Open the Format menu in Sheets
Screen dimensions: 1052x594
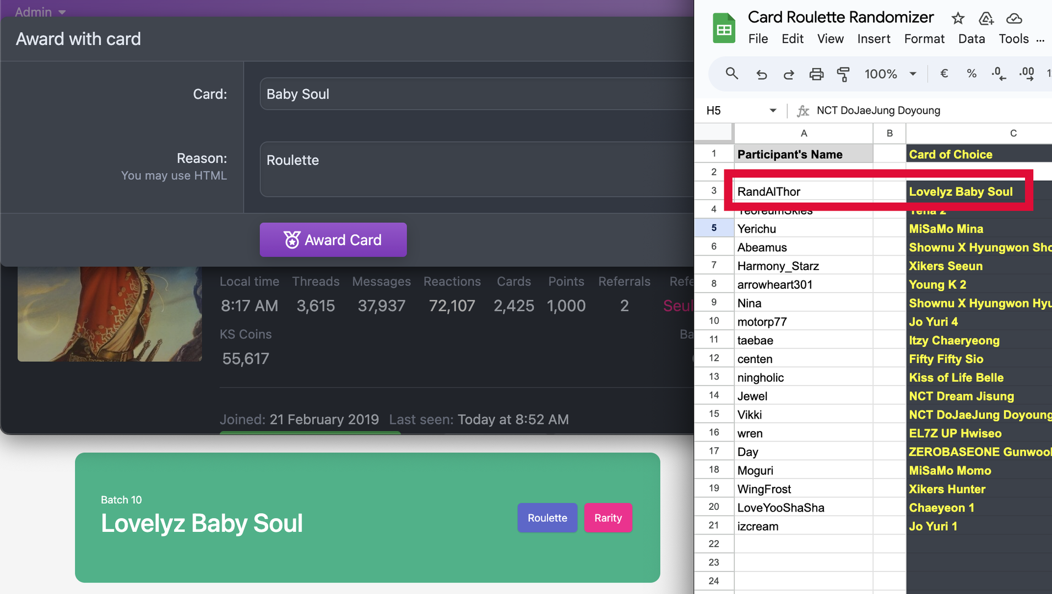coord(924,39)
